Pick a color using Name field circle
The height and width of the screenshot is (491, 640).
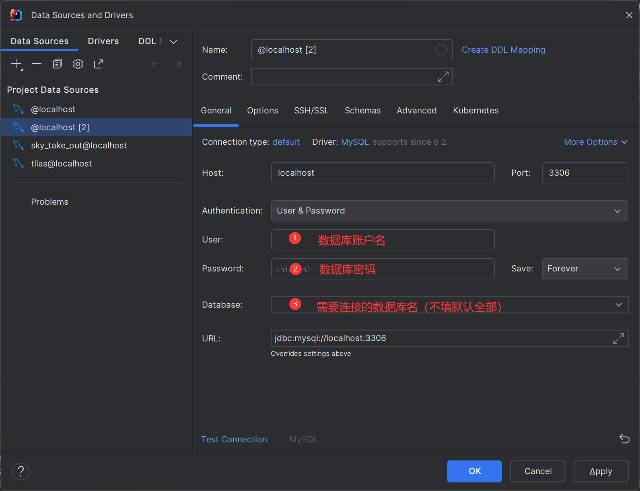[441, 49]
